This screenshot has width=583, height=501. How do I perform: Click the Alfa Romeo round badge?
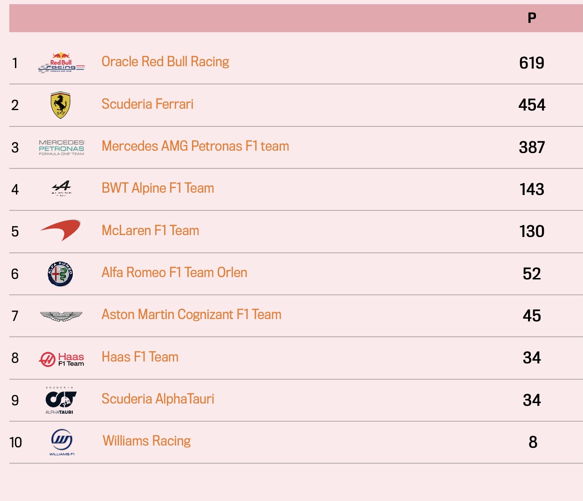point(61,274)
